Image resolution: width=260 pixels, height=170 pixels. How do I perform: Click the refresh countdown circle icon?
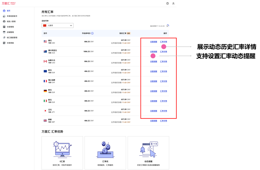click(167, 26)
